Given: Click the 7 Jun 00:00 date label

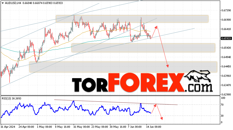Looking at the screenshot, I should [135, 127].
